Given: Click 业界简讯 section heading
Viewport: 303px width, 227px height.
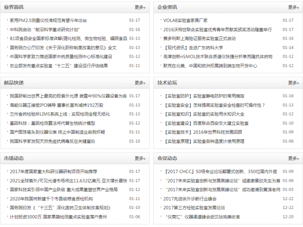Looking at the screenshot, I should point(14,7).
